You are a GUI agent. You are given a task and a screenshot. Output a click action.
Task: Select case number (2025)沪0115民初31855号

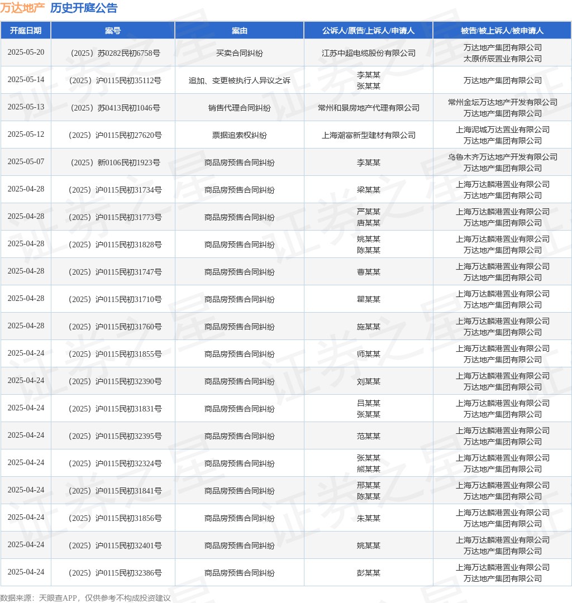[115, 354]
